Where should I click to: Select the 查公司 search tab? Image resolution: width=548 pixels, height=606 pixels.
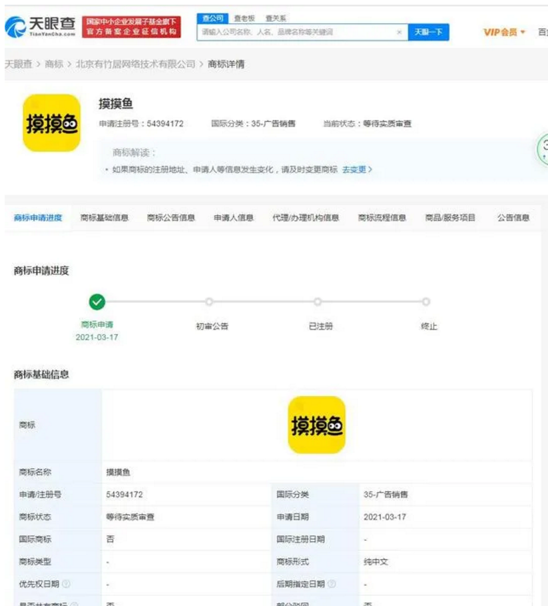pos(212,18)
